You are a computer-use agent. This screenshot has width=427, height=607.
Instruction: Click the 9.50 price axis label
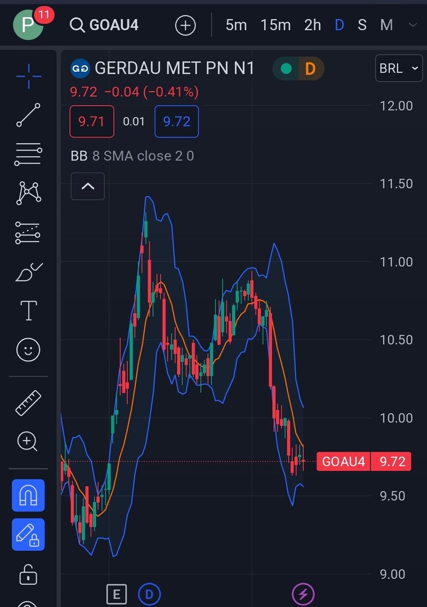tap(392, 496)
